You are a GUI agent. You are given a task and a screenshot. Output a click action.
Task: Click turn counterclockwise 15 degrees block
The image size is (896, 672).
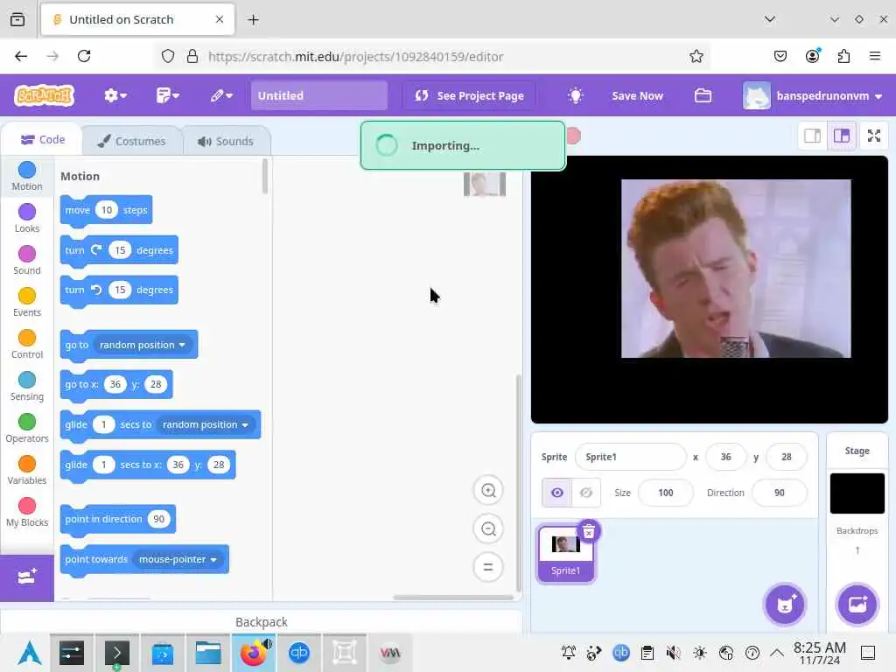tap(119, 290)
